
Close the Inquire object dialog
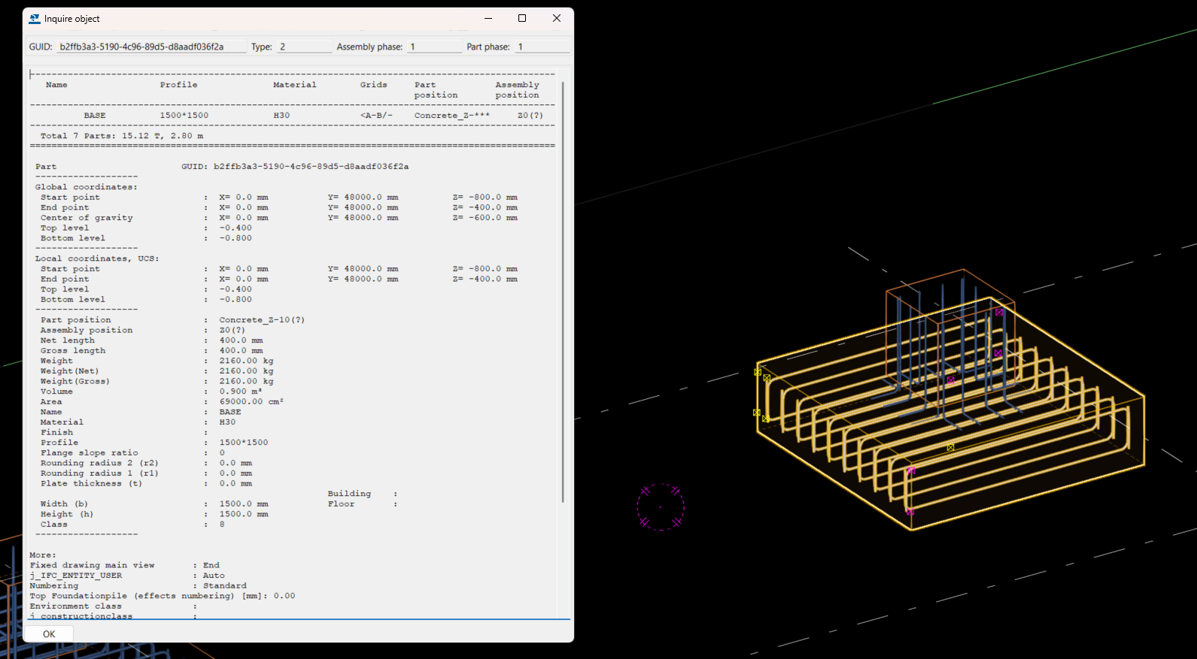click(x=557, y=19)
